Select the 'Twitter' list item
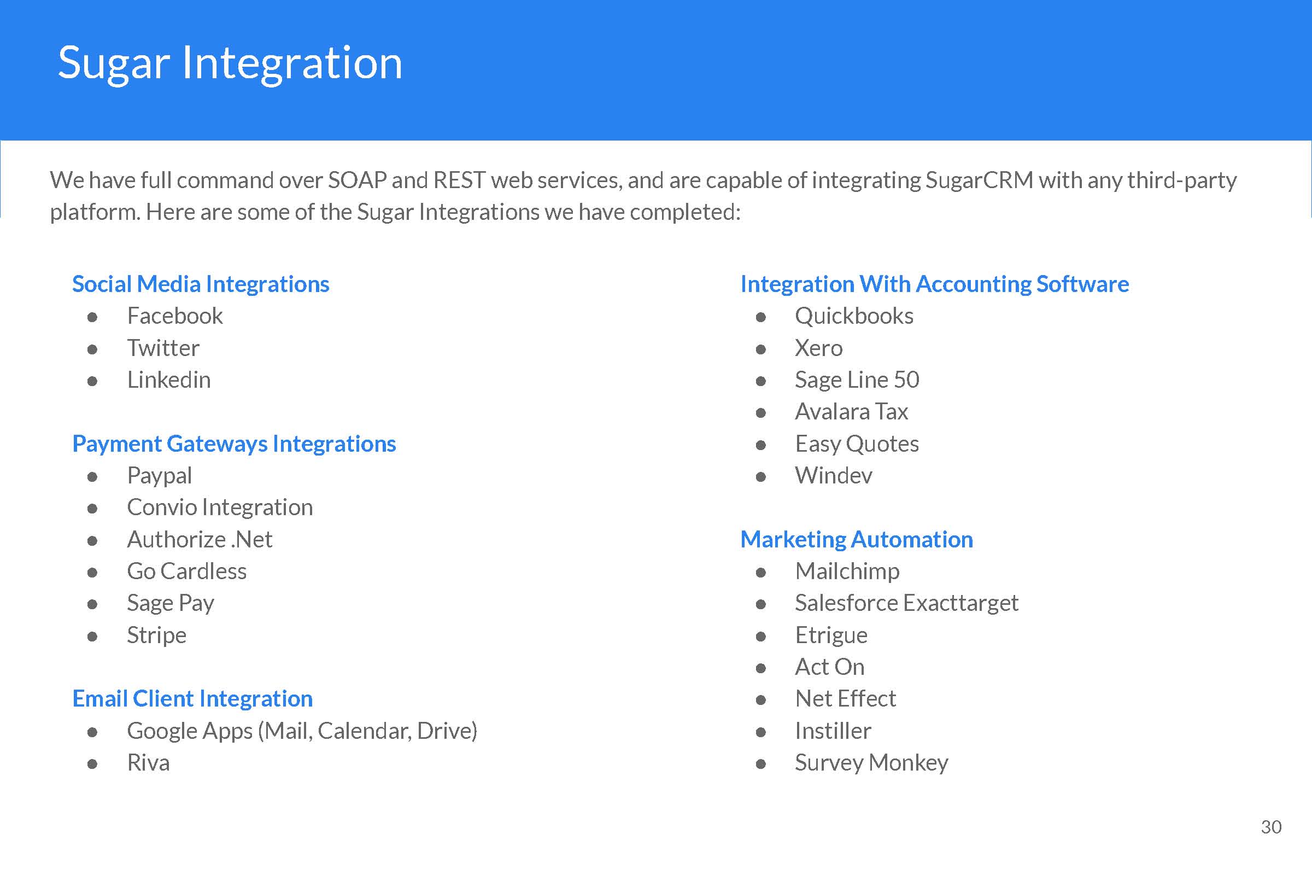Viewport: 1312px width, 875px height. 163,348
